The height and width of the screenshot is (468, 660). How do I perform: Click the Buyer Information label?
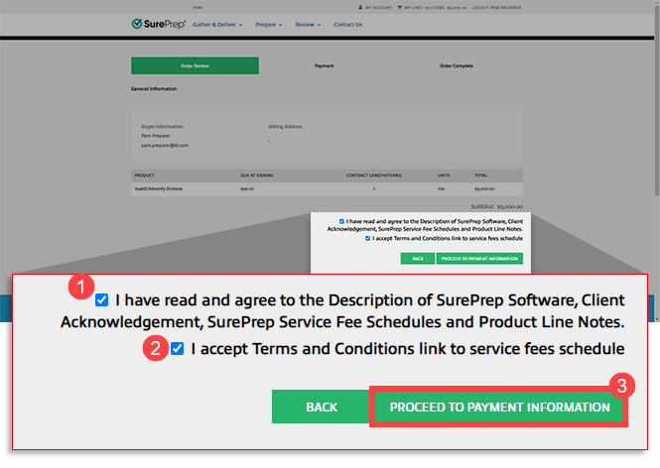point(163,127)
